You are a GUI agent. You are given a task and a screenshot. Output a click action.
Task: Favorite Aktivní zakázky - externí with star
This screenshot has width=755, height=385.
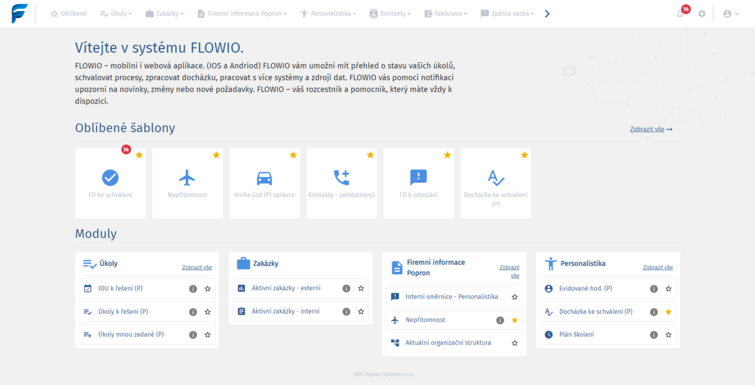[x=361, y=288]
